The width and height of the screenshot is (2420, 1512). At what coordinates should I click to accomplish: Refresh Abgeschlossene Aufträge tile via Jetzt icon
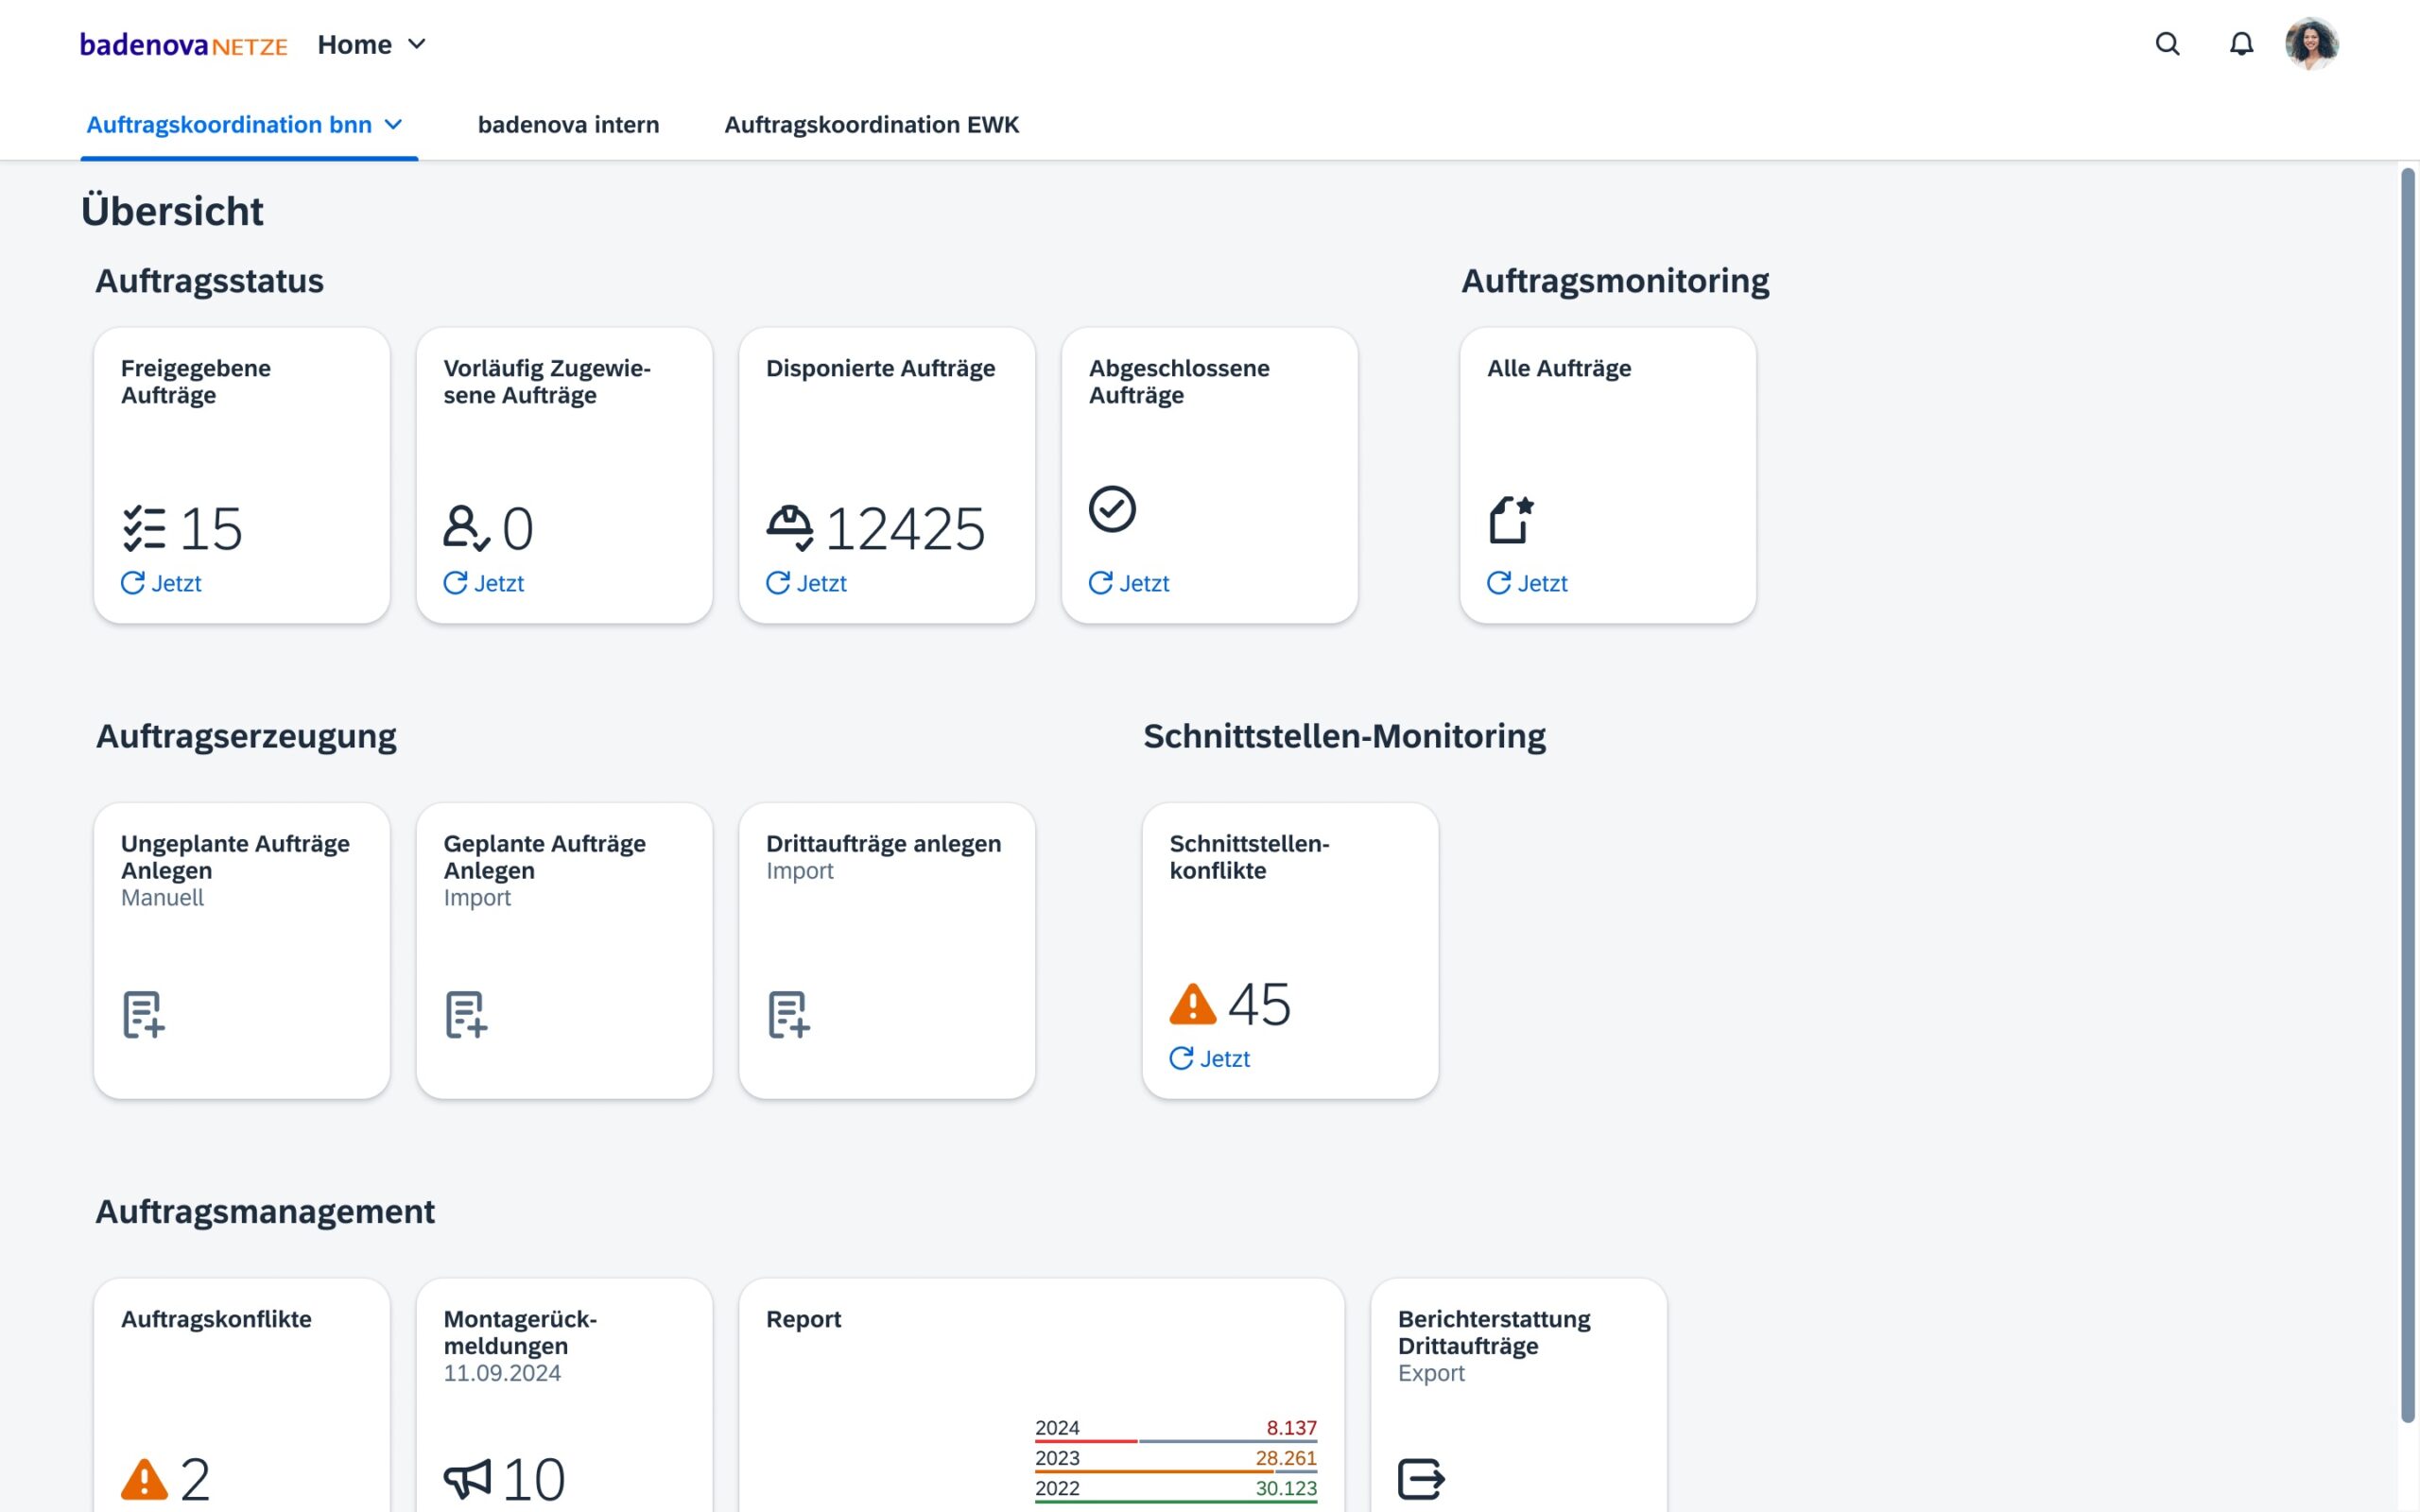tap(1100, 583)
